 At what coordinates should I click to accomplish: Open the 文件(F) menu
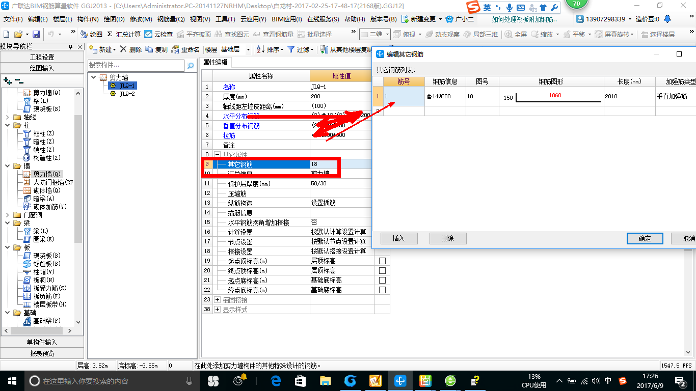tap(13, 19)
